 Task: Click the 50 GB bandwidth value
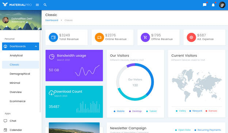[x=54, y=70]
